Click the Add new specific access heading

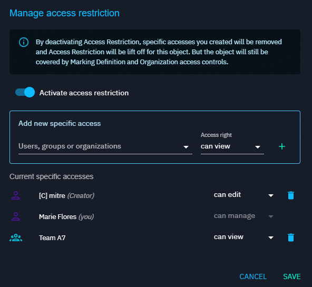coord(60,123)
